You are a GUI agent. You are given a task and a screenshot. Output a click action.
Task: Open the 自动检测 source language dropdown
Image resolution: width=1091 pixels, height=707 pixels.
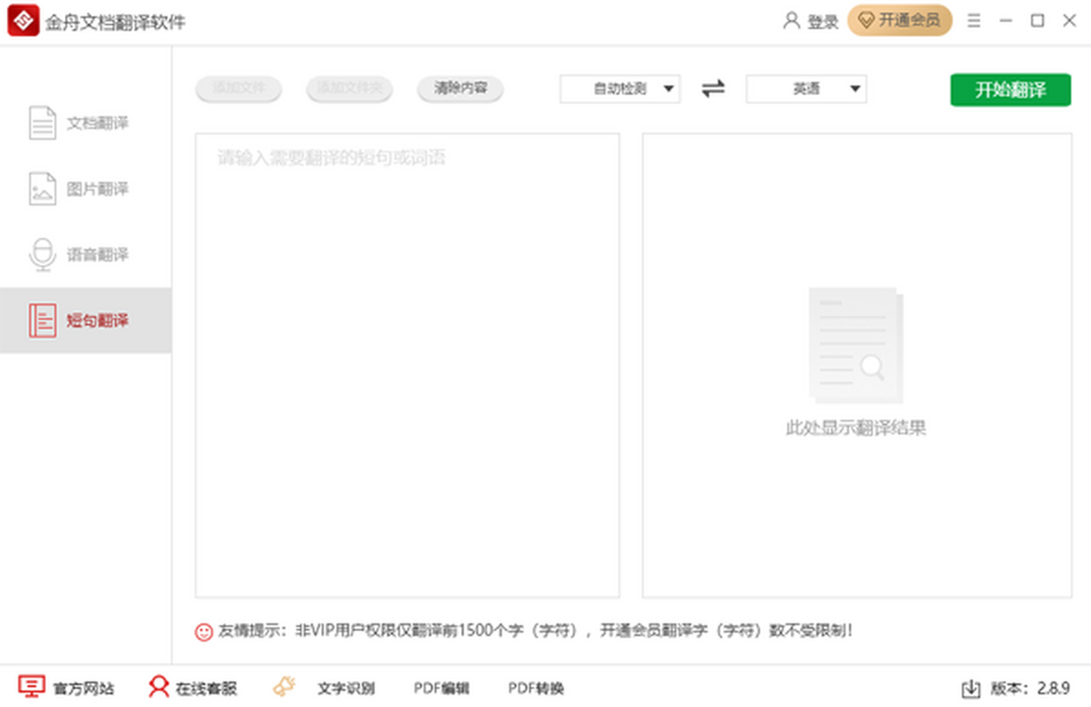coord(620,89)
